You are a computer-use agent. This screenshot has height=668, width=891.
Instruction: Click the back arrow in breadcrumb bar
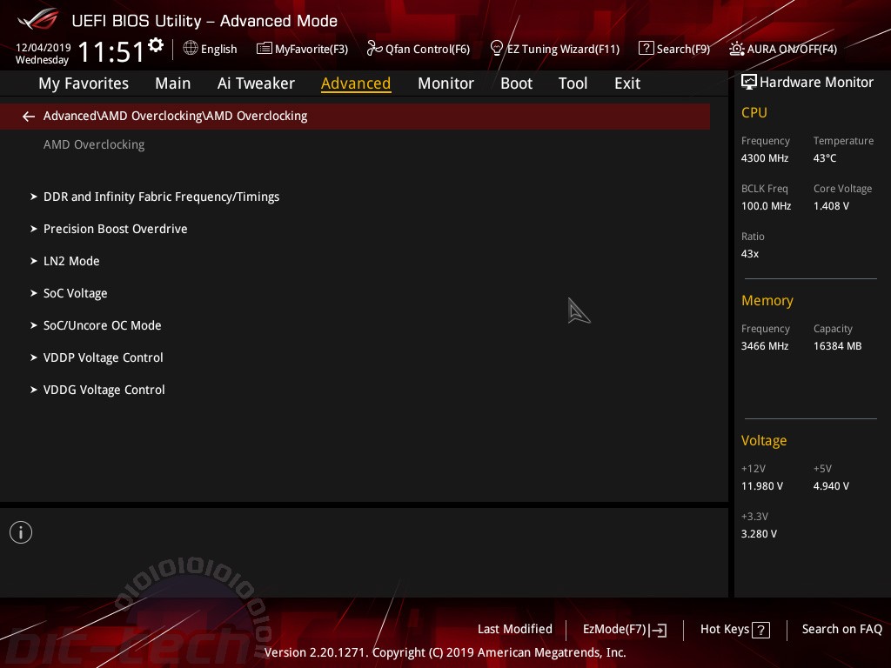29,117
